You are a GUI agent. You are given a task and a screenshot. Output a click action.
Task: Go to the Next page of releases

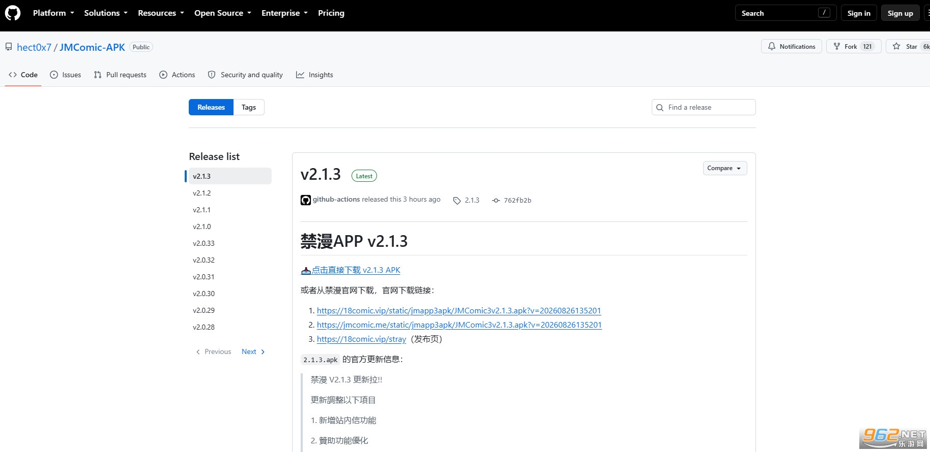pyautogui.click(x=253, y=351)
